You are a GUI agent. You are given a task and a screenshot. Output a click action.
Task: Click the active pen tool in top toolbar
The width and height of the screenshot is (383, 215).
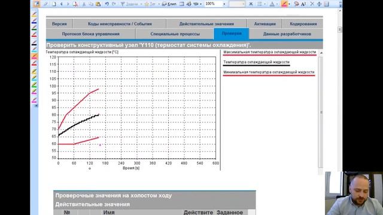coord(284,4)
